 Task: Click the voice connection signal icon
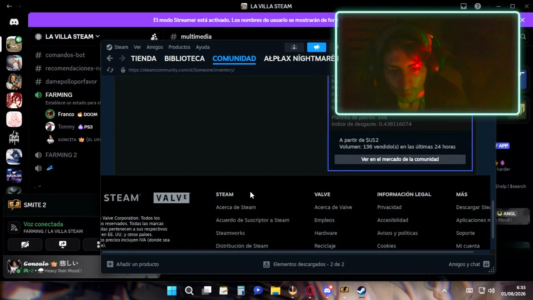[14, 227]
